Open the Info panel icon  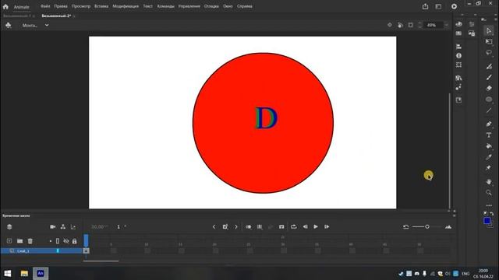pyautogui.click(x=458, y=55)
